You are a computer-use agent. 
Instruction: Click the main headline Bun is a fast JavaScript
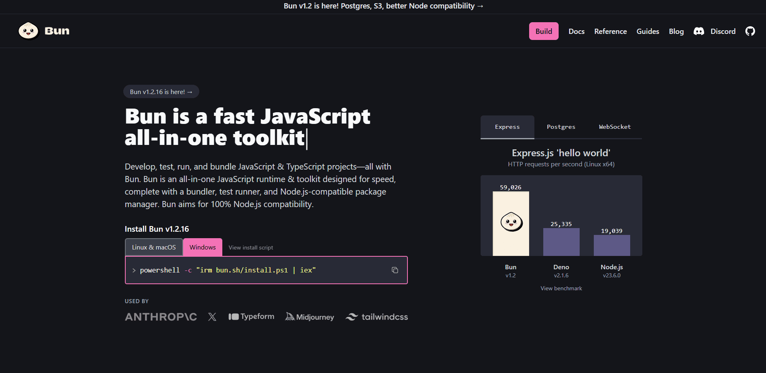[247, 127]
